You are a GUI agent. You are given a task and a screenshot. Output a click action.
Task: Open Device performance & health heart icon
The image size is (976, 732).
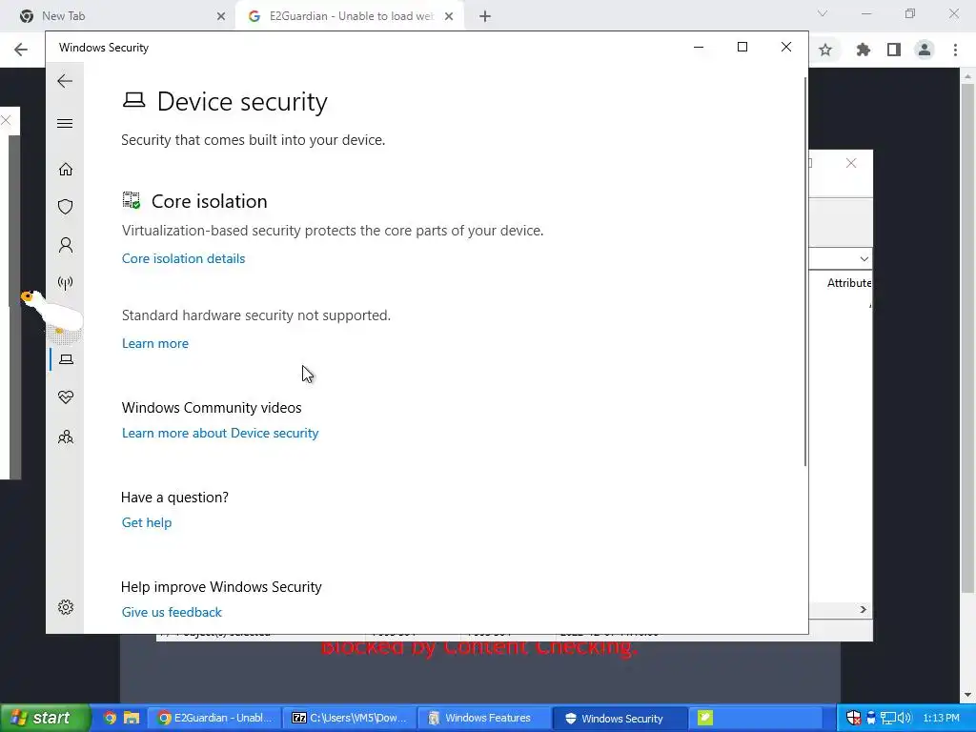pos(66,397)
